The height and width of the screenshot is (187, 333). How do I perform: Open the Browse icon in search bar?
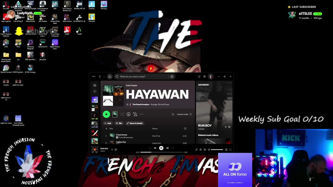[172, 77]
